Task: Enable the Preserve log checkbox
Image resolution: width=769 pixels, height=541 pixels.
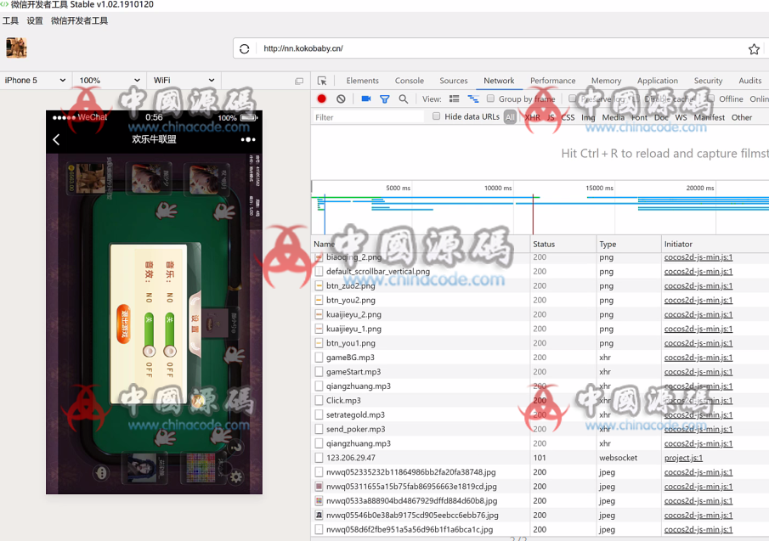Action: point(572,99)
